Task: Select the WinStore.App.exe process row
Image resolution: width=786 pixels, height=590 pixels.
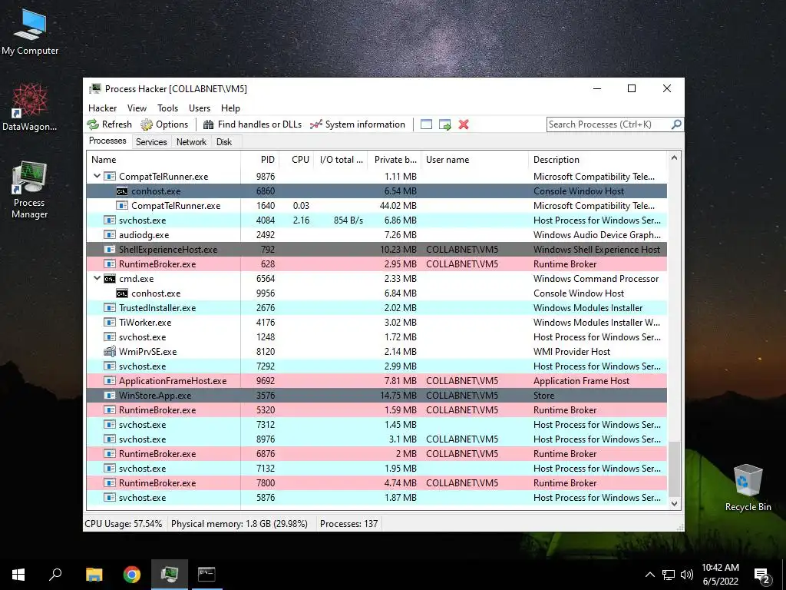Action: (x=376, y=396)
